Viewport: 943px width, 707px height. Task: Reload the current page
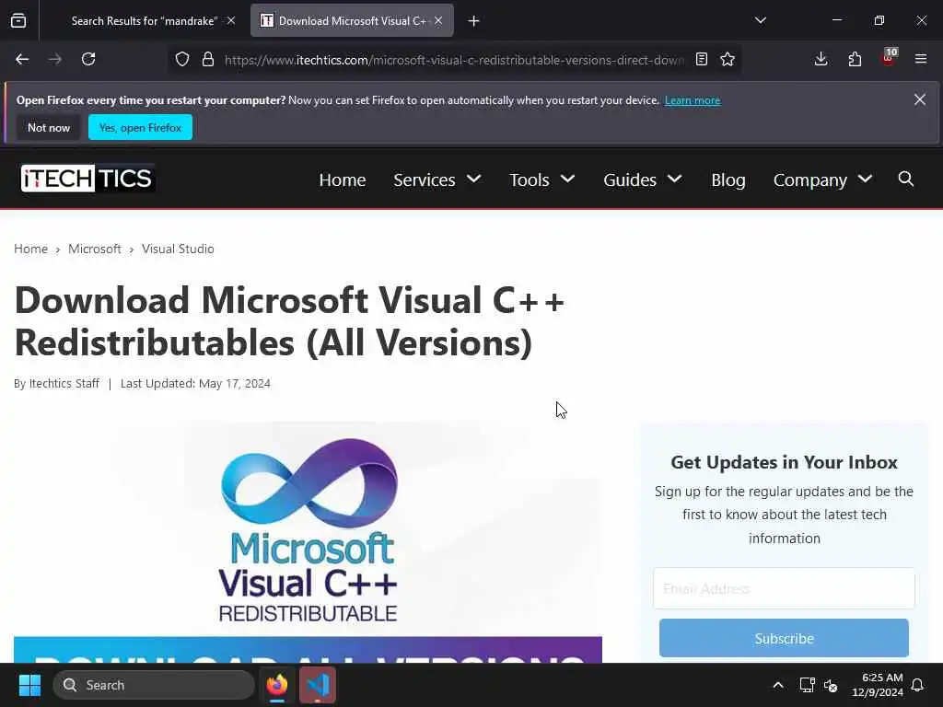point(88,59)
